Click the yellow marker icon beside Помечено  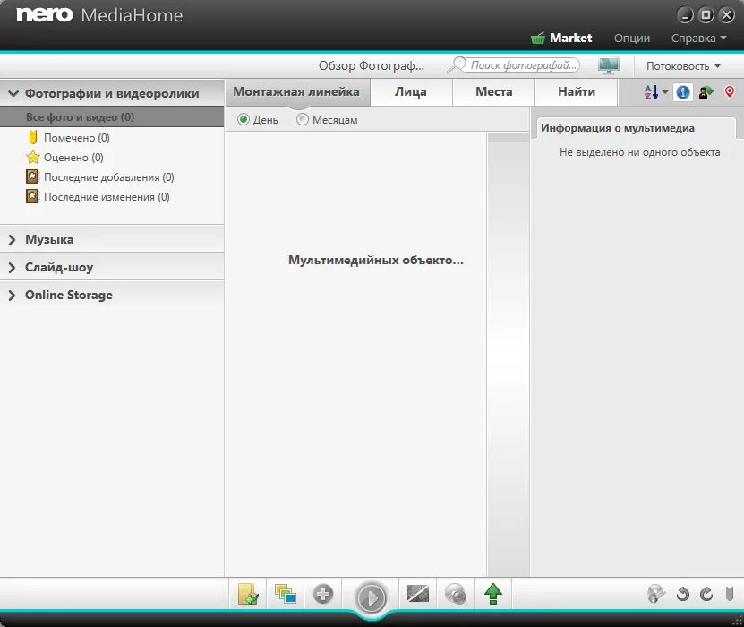[x=33, y=138]
